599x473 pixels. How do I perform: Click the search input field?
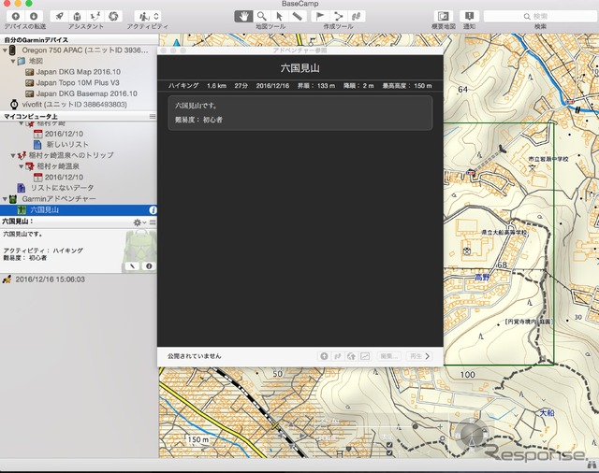coord(540,17)
